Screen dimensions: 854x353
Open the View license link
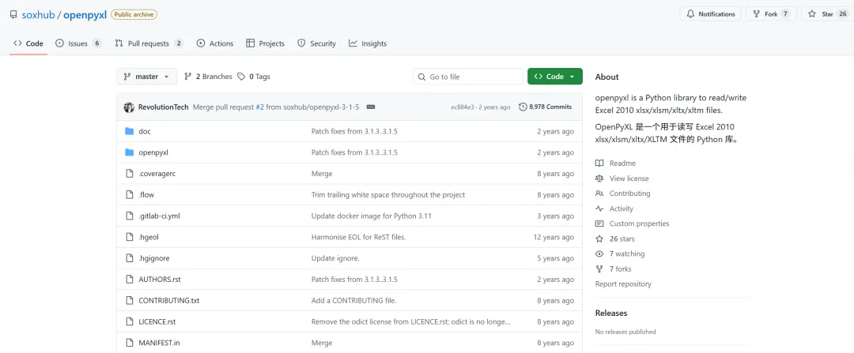point(622,178)
